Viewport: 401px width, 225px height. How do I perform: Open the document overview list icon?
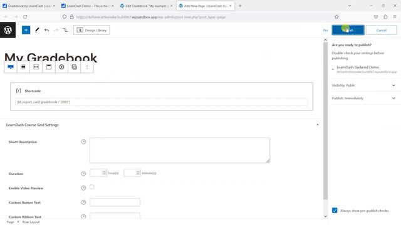(65, 30)
